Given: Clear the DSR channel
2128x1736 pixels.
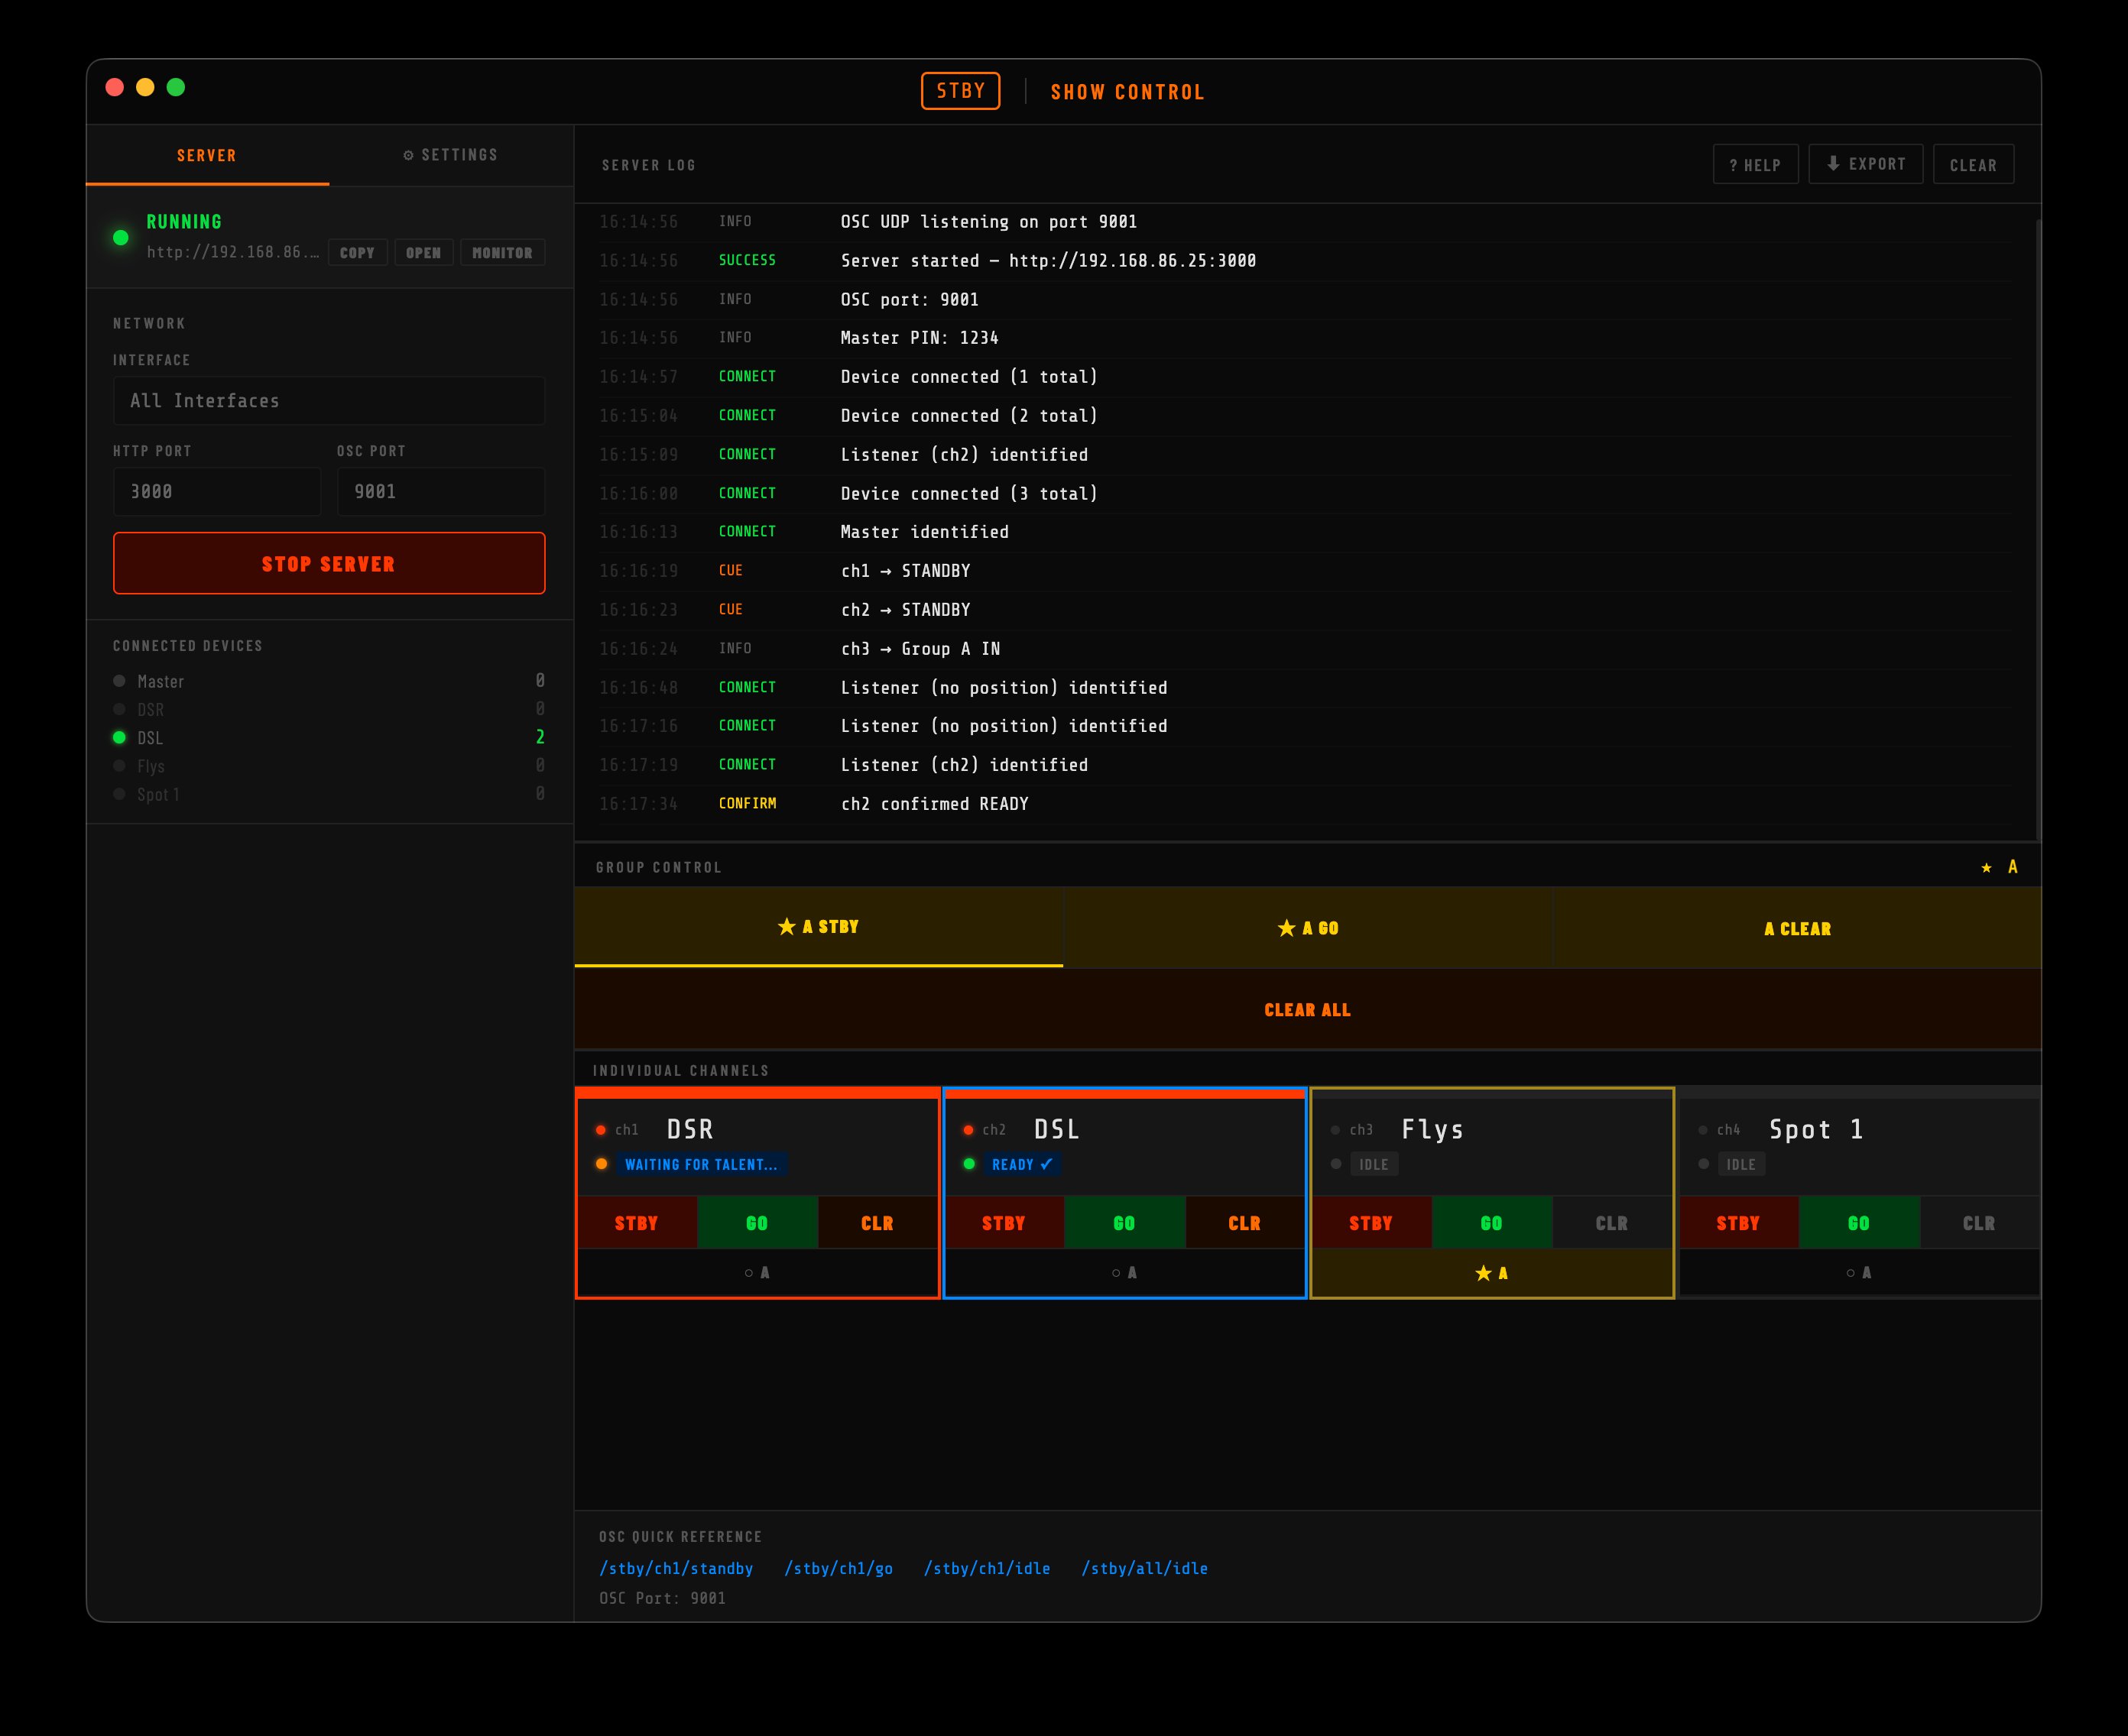Looking at the screenshot, I should [x=877, y=1222].
